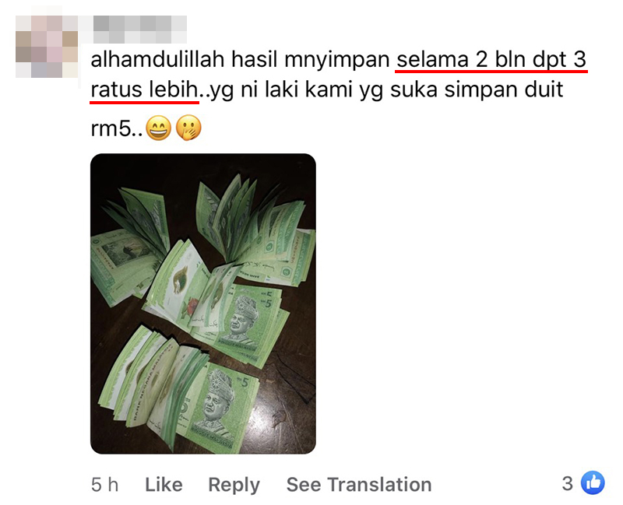Click the bottom banknote stack in photo

(179, 393)
